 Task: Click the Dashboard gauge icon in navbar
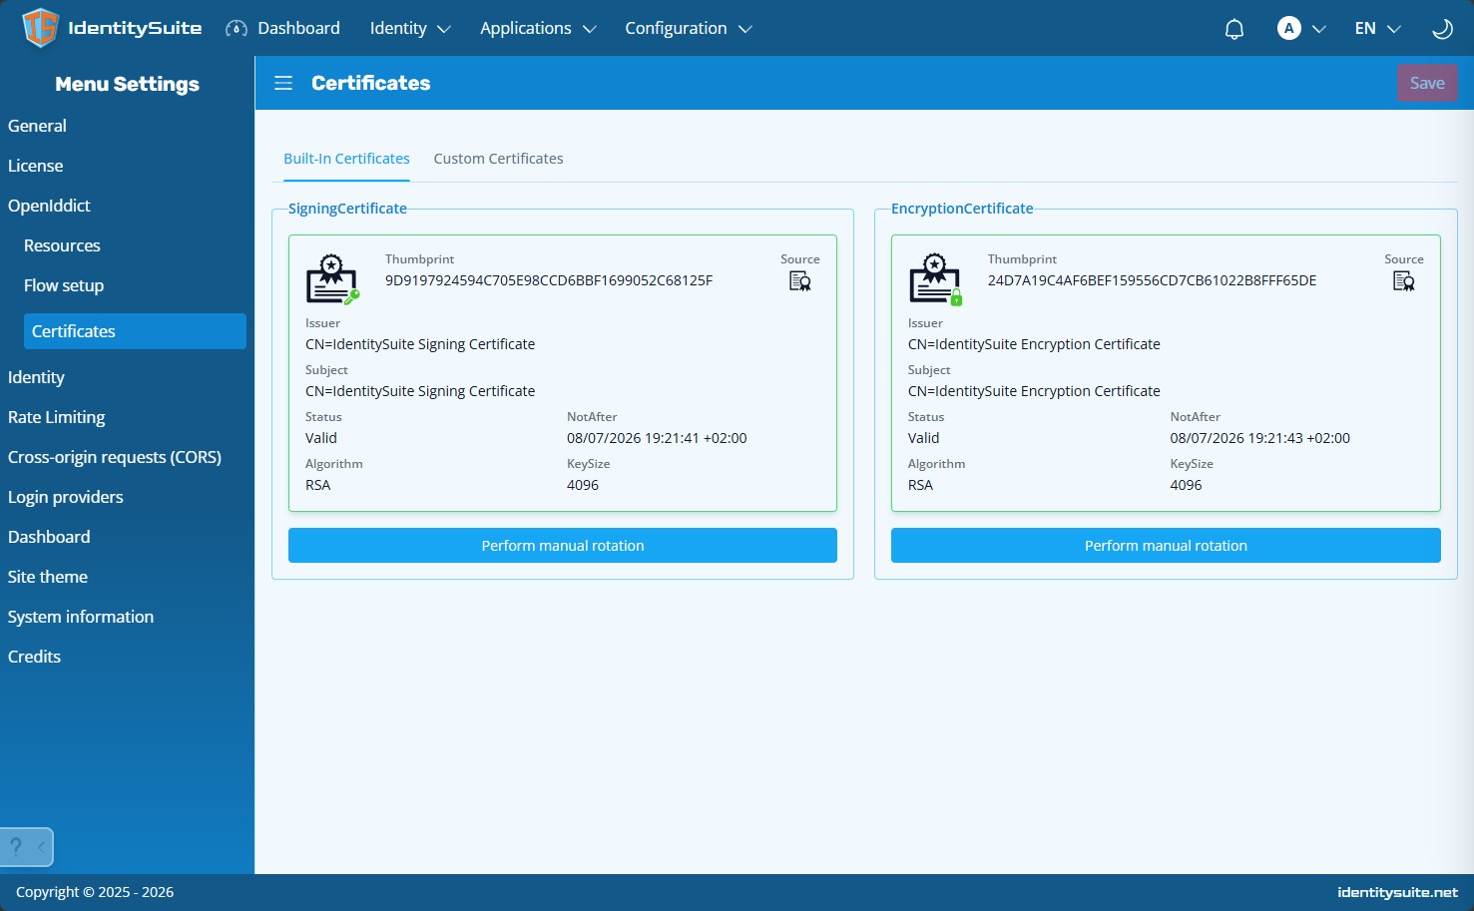click(x=237, y=28)
